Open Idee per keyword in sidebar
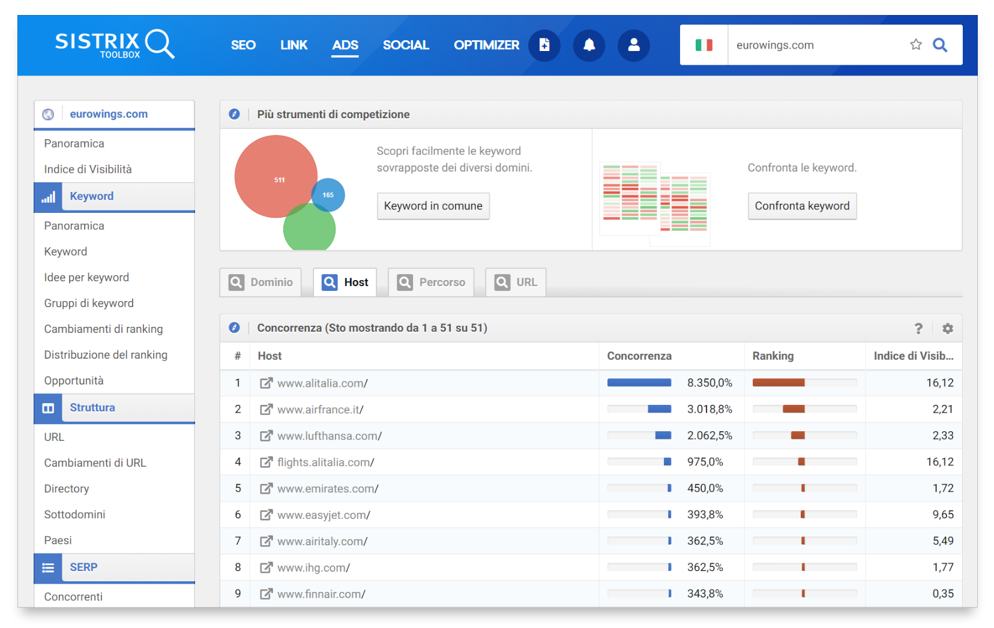The width and height of the screenshot is (994, 628). (86, 277)
